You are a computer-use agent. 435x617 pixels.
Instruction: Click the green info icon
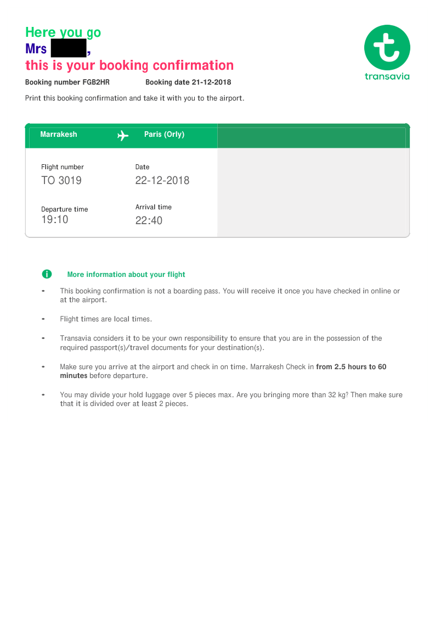(x=47, y=274)
